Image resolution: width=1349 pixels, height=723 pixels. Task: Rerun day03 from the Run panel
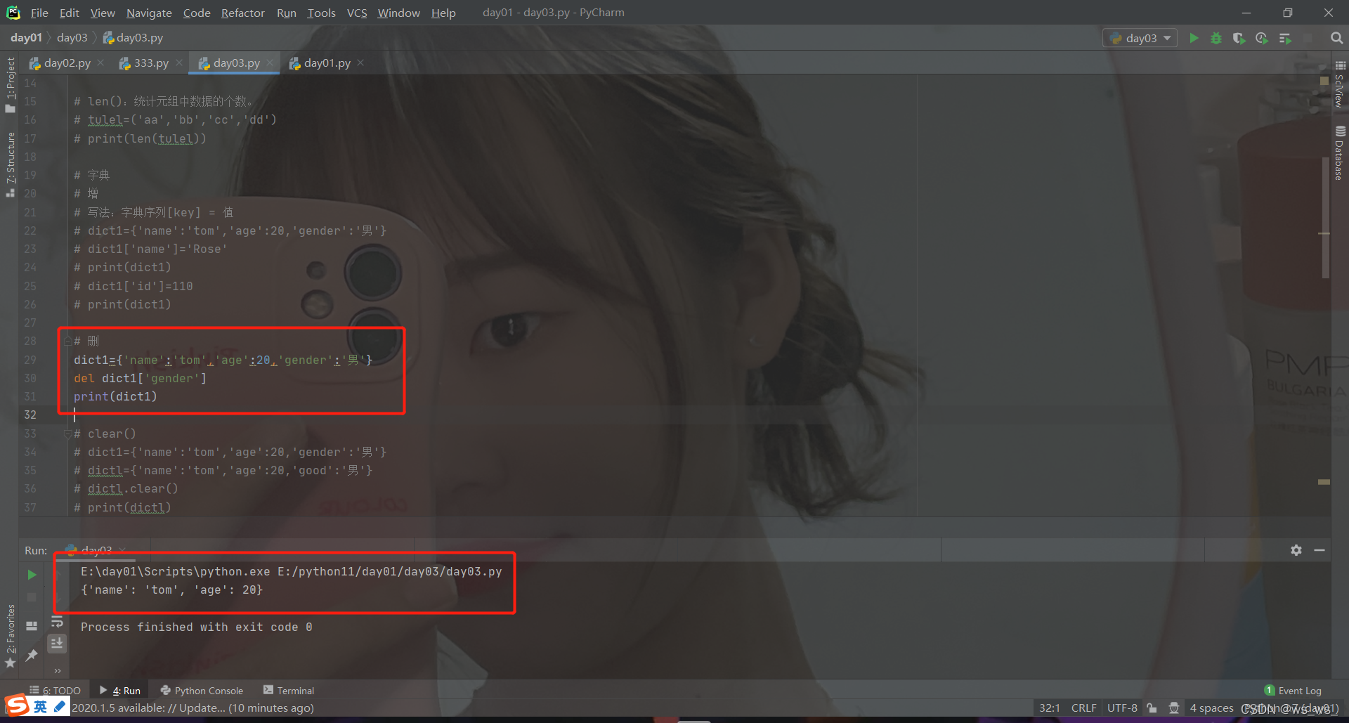click(x=32, y=575)
